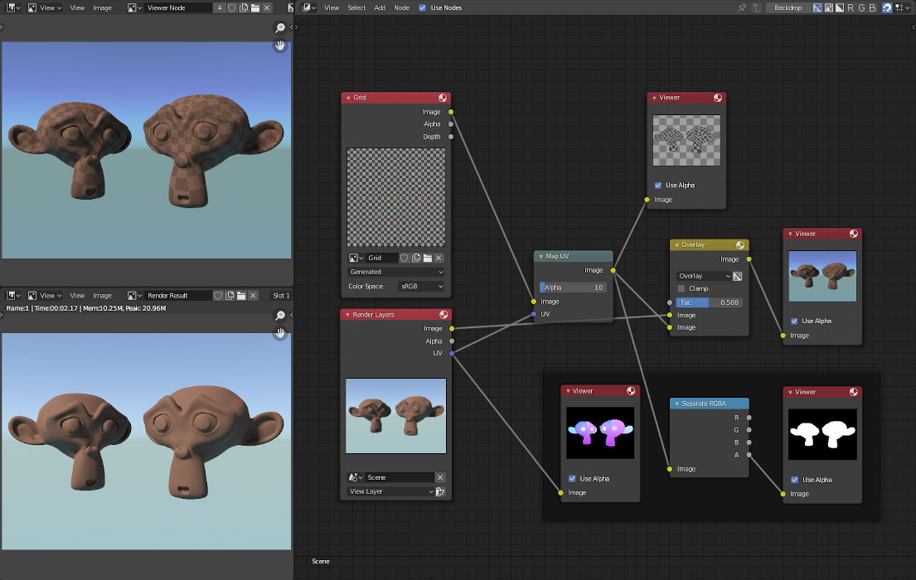The width and height of the screenshot is (916, 580).
Task: Toggle the node editor pin icon
Action: pyautogui.click(x=742, y=7)
